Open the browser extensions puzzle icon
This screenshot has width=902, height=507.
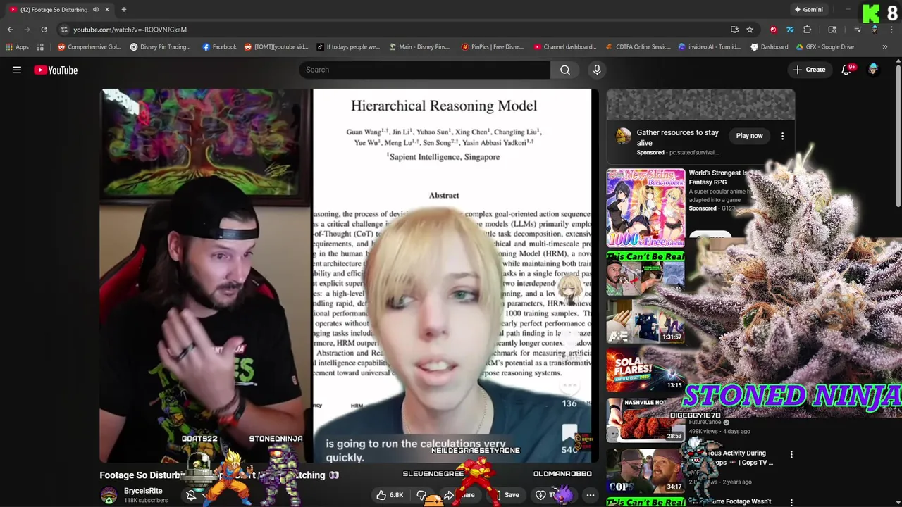[x=808, y=30]
